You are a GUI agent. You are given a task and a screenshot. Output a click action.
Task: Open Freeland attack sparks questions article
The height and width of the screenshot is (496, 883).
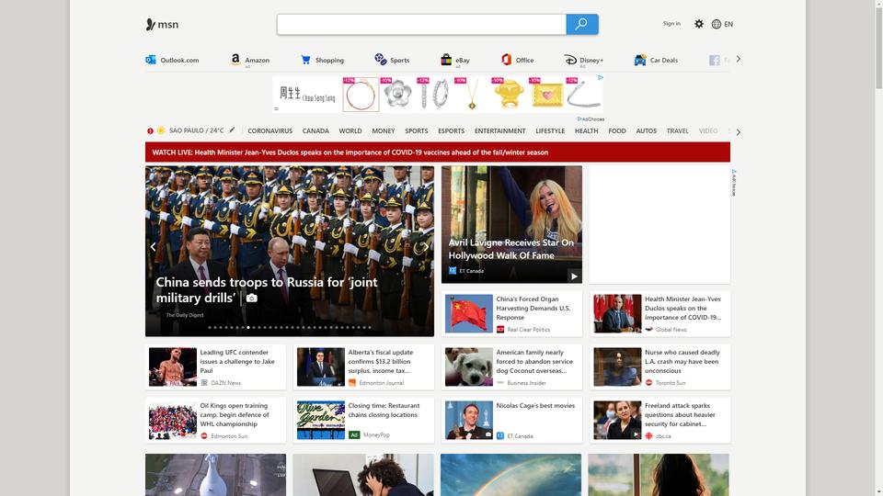(660, 420)
